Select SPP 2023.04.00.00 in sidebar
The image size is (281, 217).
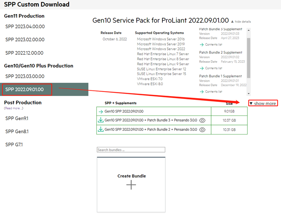click(x=25, y=26)
